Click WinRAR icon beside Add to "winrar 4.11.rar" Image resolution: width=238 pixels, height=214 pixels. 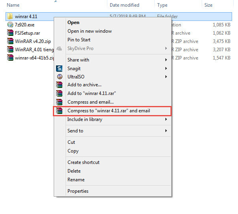coord(59,93)
